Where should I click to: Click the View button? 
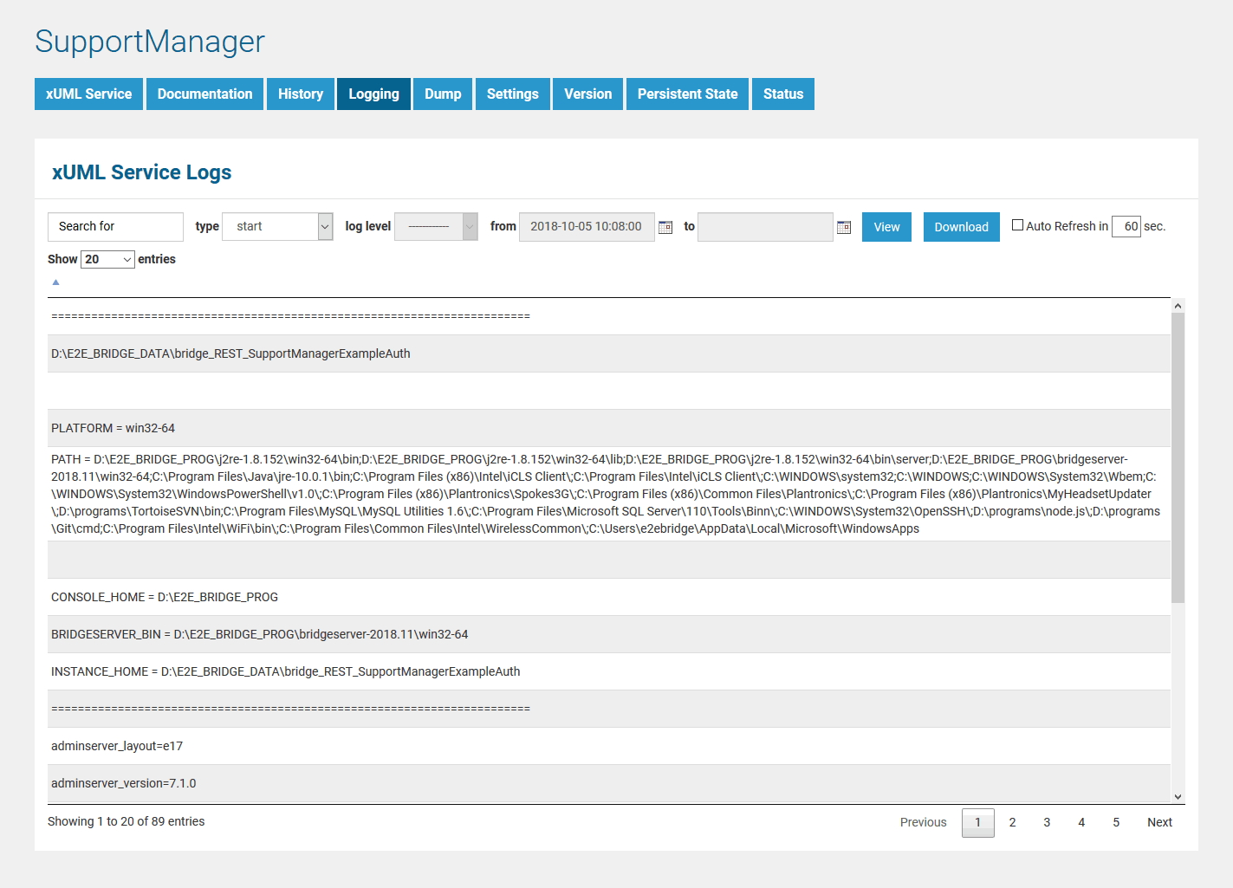(886, 226)
